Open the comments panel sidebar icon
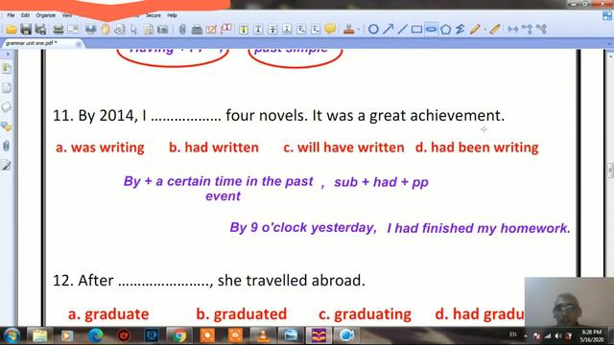Viewport: 614px width, 345px height. click(x=7, y=126)
